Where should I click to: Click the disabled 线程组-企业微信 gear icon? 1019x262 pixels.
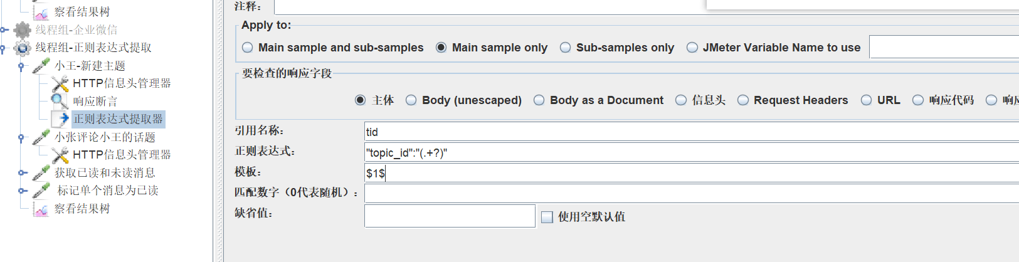tap(22, 29)
